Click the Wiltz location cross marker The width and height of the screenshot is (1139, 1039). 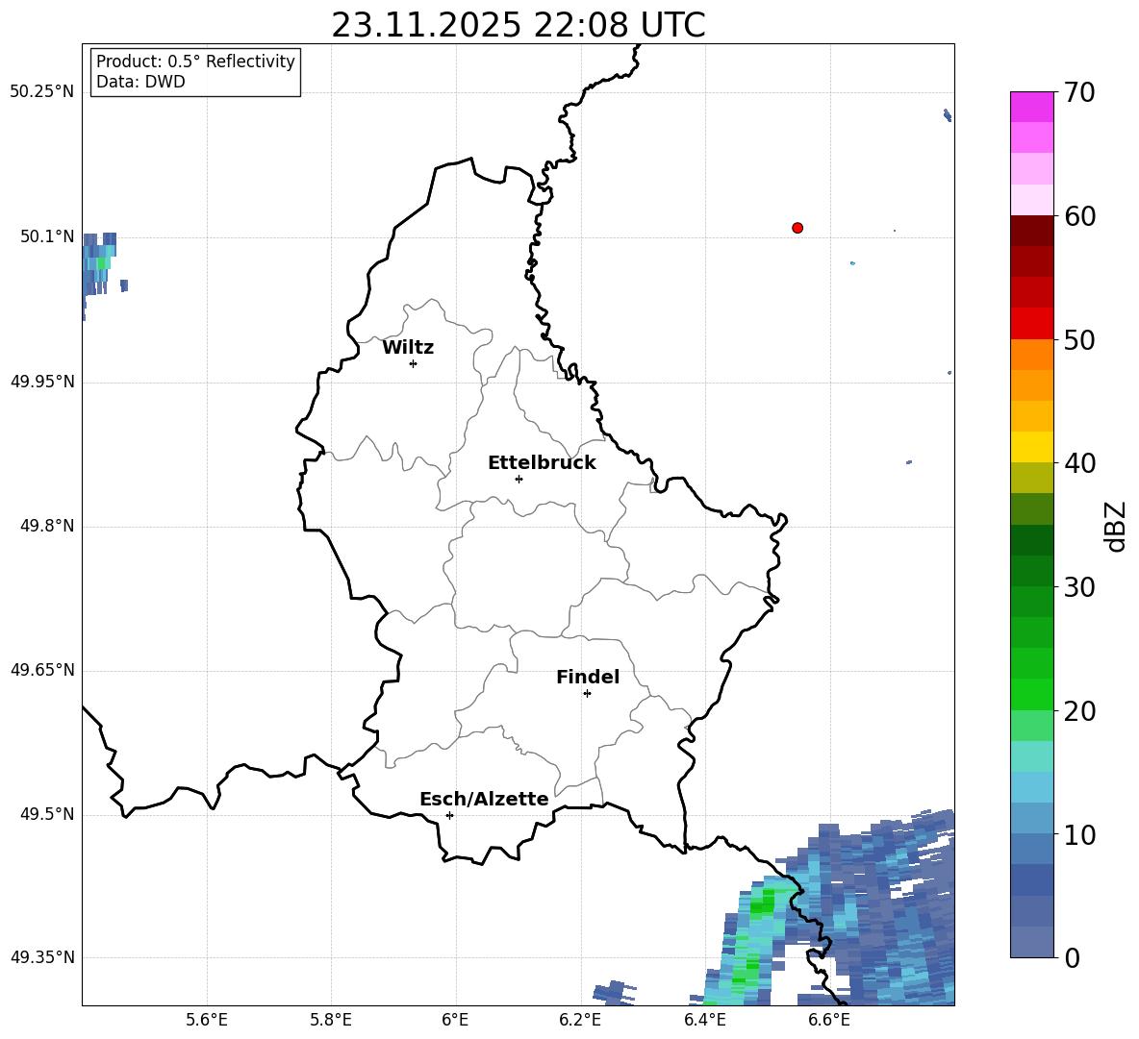click(x=414, y=363)
